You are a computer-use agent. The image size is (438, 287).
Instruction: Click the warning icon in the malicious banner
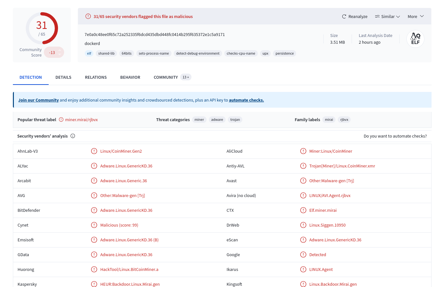[x=88, y=16]
